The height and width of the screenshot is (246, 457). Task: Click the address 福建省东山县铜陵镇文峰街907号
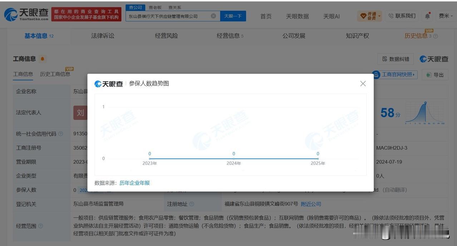coord(261,204)
